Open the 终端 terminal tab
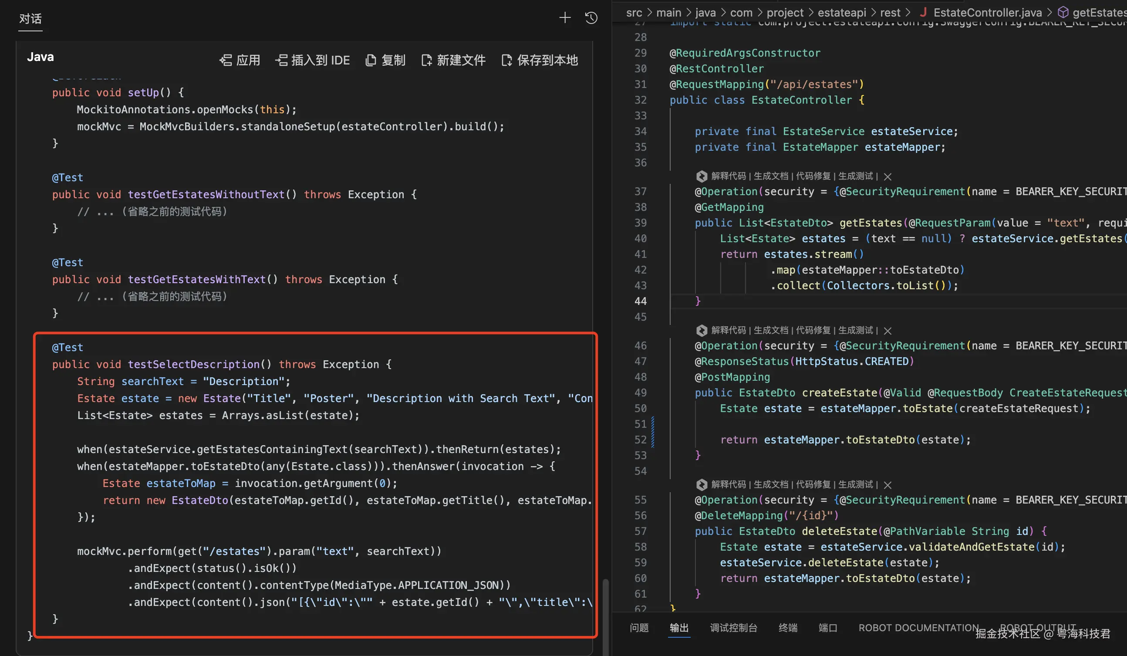 [788, 628]
